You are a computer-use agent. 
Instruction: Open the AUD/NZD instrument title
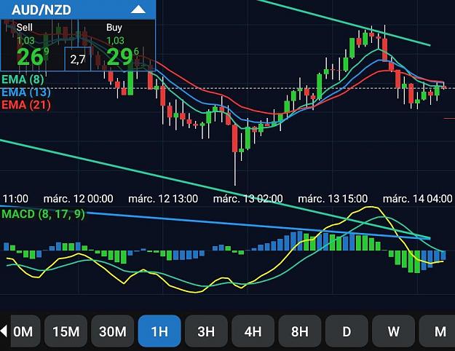point(41,10)
